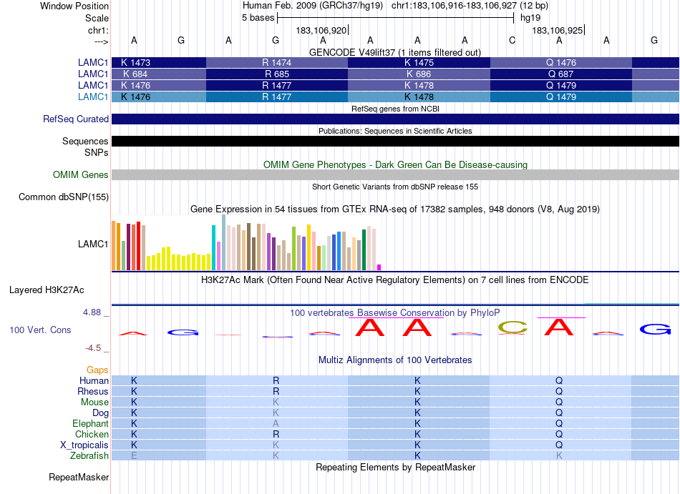Open the Common dbSNP(155) track label
This screenshot has height=494, width=680.
[63, 197]
